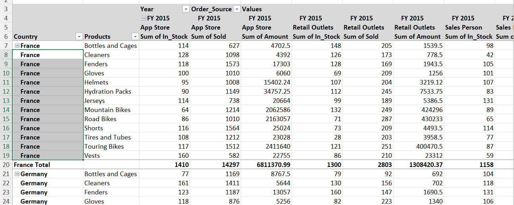Open the Country filter dropdown arrow
This screenshot has height=205, width=514.
click(x=79, y=37)
